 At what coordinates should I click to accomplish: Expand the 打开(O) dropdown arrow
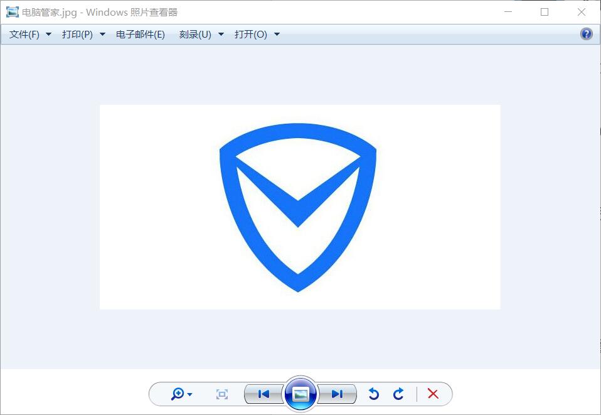click(x=276, y=35)
